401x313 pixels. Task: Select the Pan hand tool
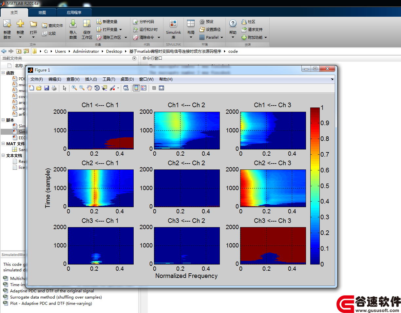(89, 88)
